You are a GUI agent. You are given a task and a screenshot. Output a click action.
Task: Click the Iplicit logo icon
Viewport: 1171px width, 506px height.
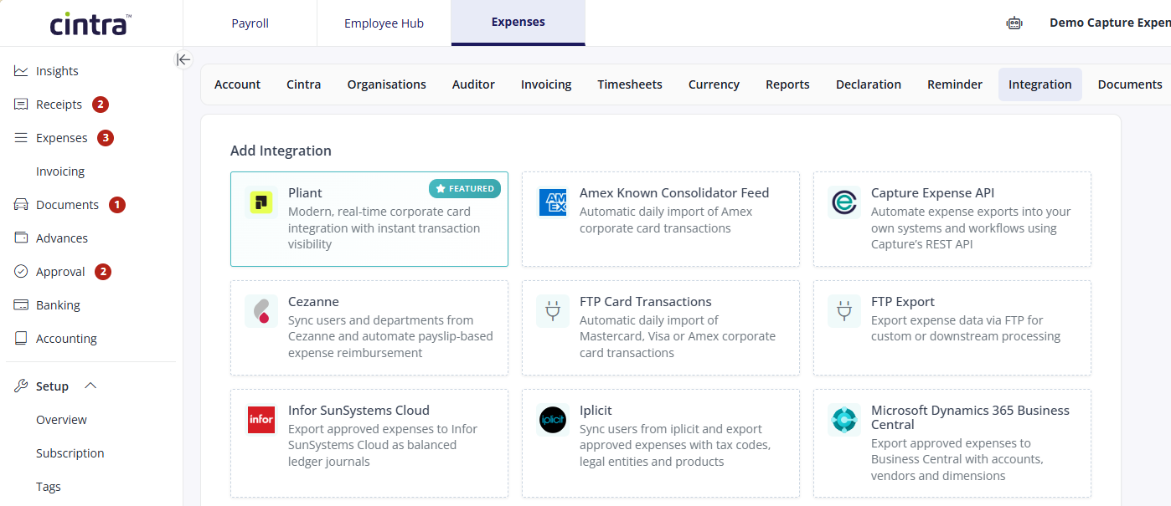coord(553,420)
